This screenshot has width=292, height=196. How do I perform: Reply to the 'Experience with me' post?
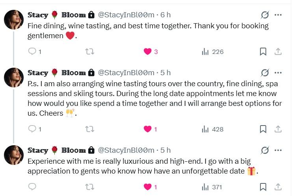[32, 187]
